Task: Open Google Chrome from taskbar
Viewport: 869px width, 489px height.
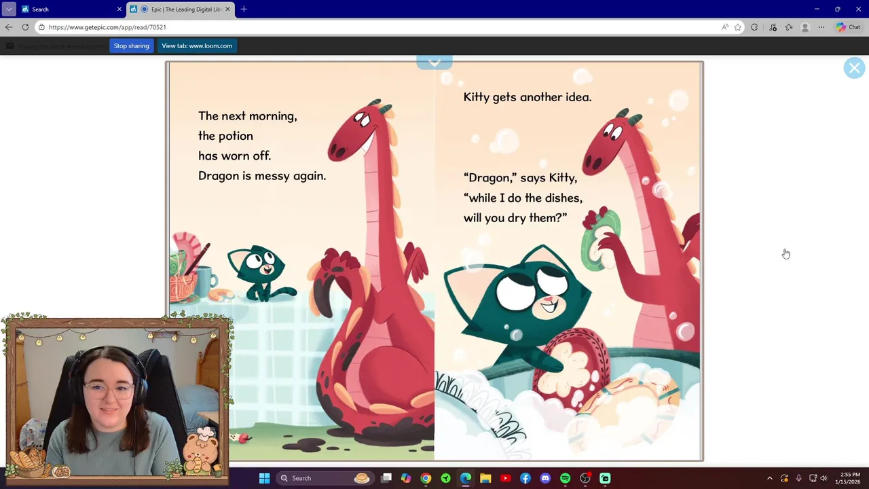Action: [x=426, y=478]
